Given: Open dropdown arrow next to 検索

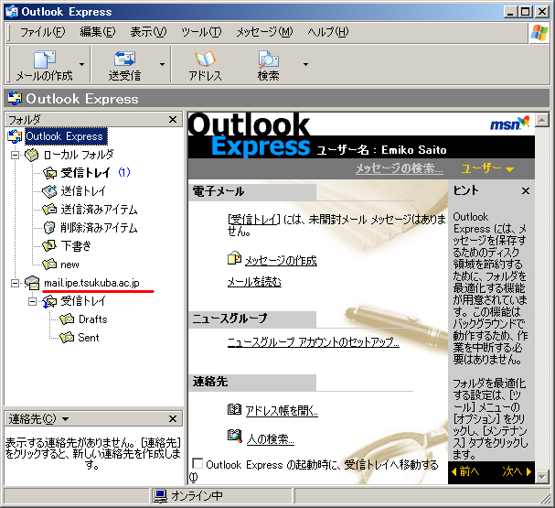Looking at the screenshot, I should 305,64.
